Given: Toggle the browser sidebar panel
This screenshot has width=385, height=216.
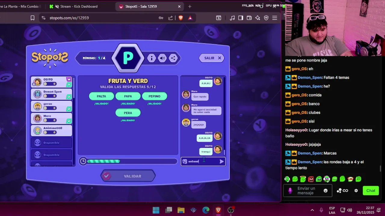Looking at the screenshot, I should click(241, 18).
